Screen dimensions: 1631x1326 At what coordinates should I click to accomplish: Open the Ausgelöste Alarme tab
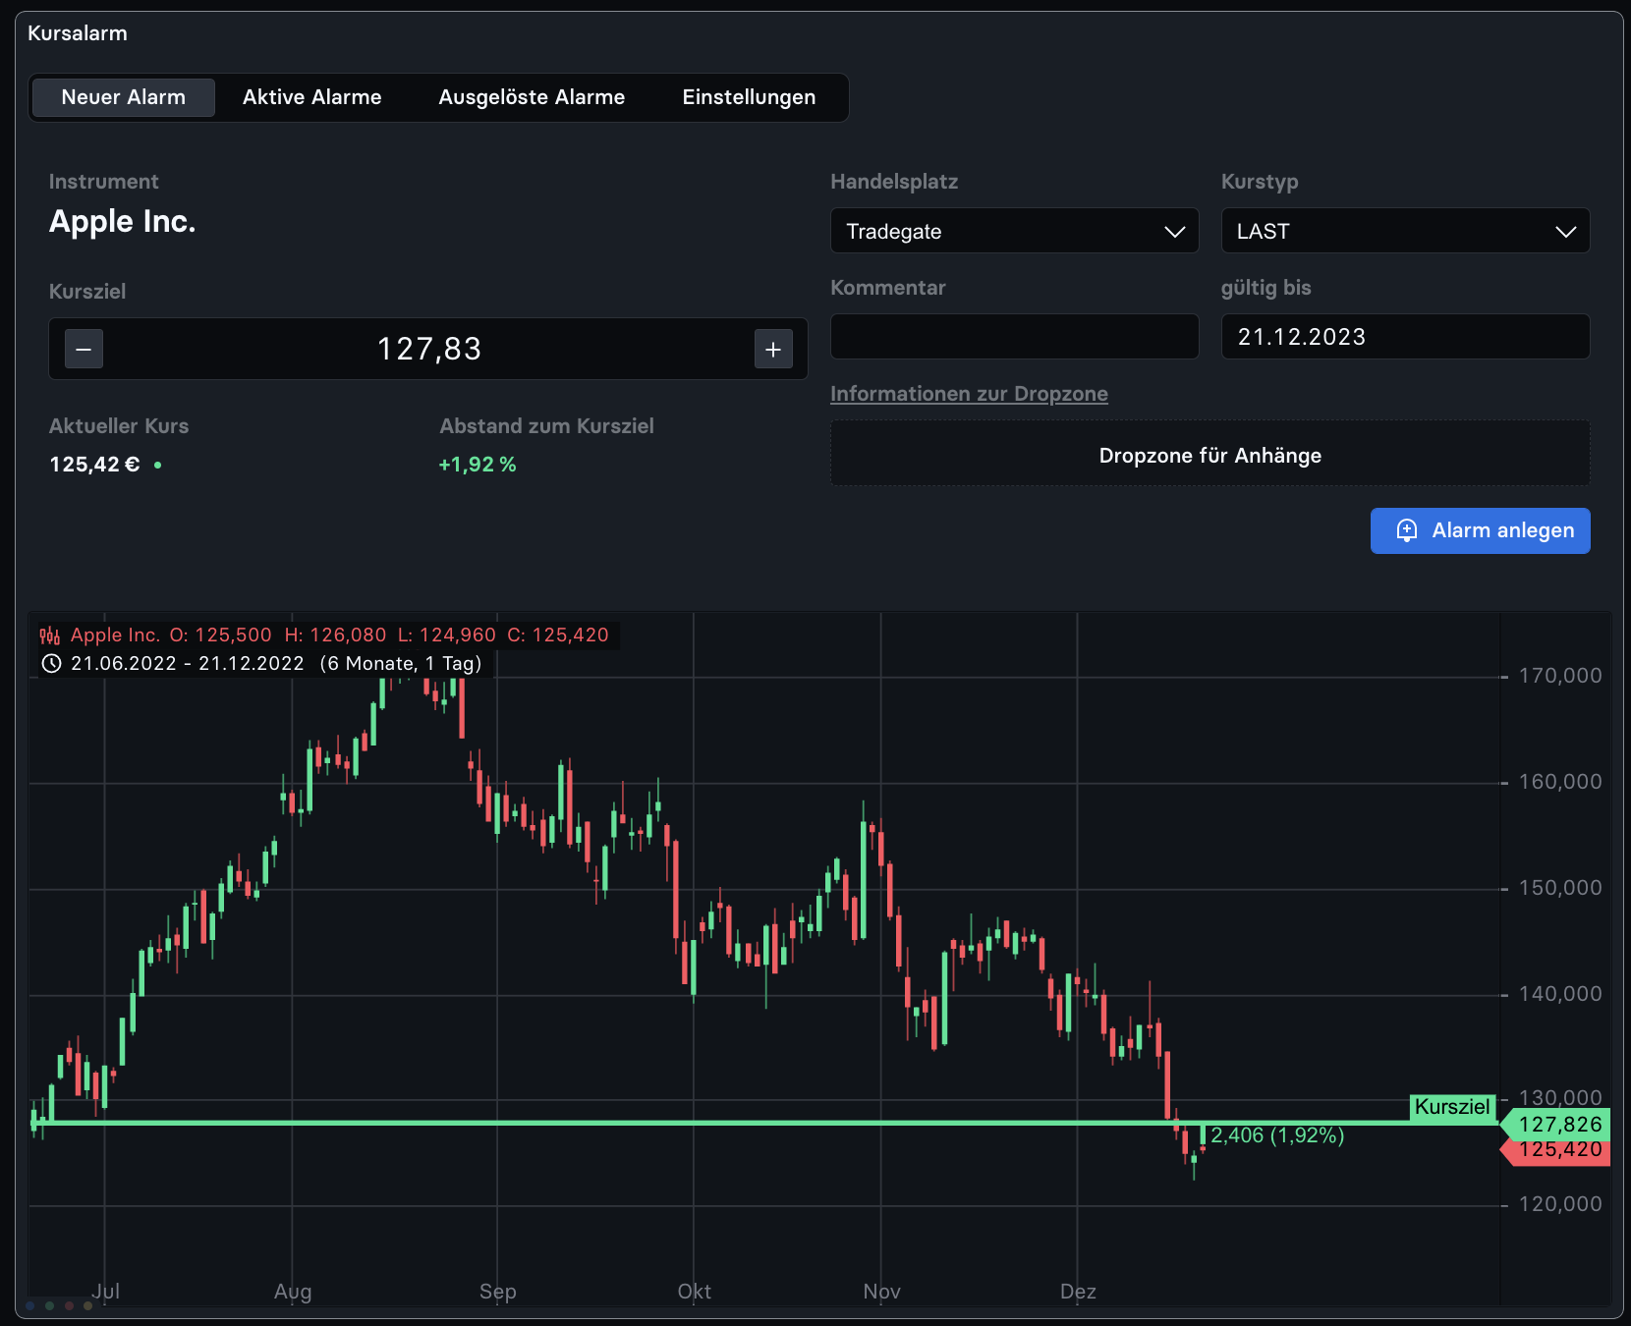pyautogui.click(x=532, y=97)
